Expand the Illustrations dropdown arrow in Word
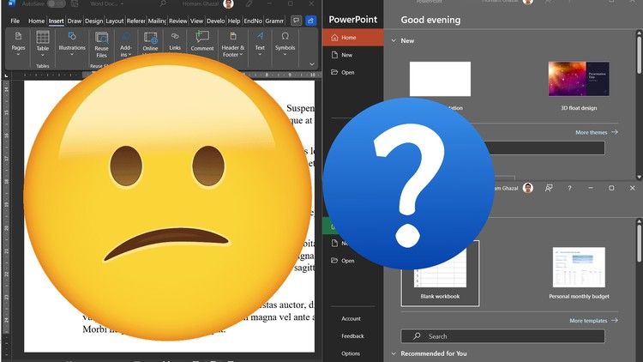Screen dimensions: 643x362 point(72,54)
